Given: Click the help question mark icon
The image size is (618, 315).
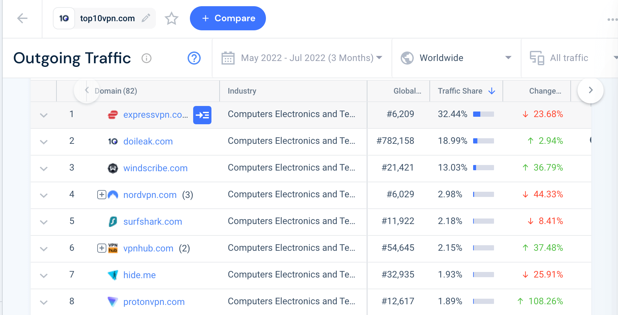Looking at the screenshot, I should coord(194,58).
